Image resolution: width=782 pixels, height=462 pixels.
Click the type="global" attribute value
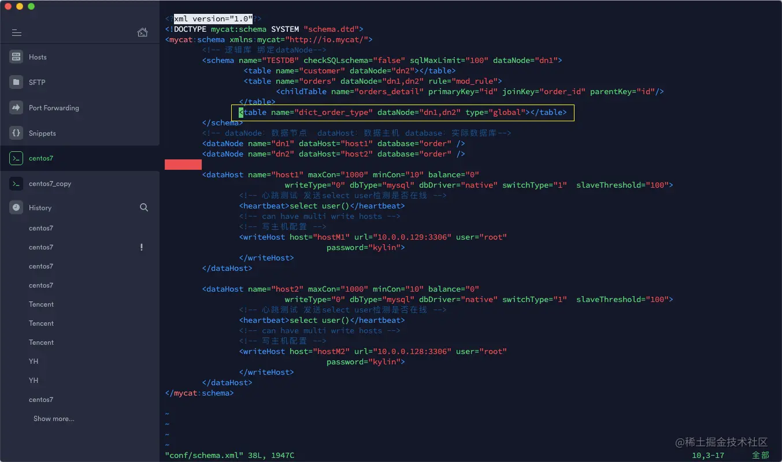click(495, 112)
